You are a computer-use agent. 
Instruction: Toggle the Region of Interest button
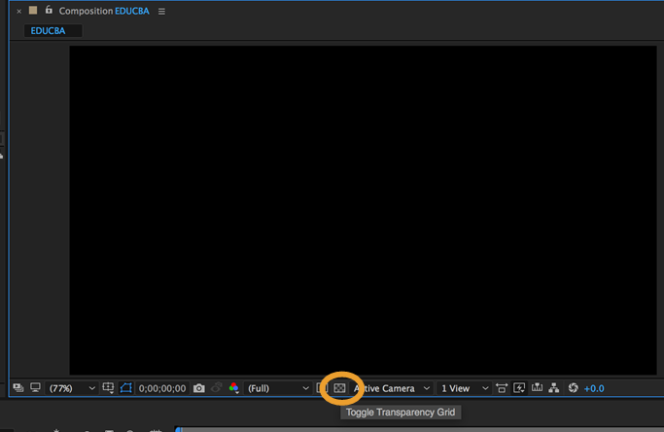pyautogui.click(x=322, y=388)
